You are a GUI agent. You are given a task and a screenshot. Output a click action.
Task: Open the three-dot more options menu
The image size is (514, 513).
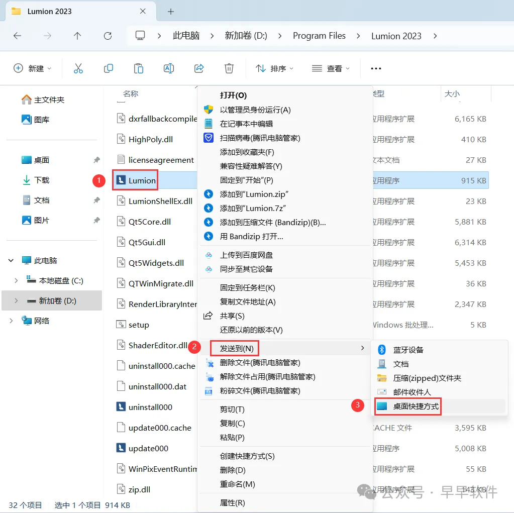(x=376, y=68)
